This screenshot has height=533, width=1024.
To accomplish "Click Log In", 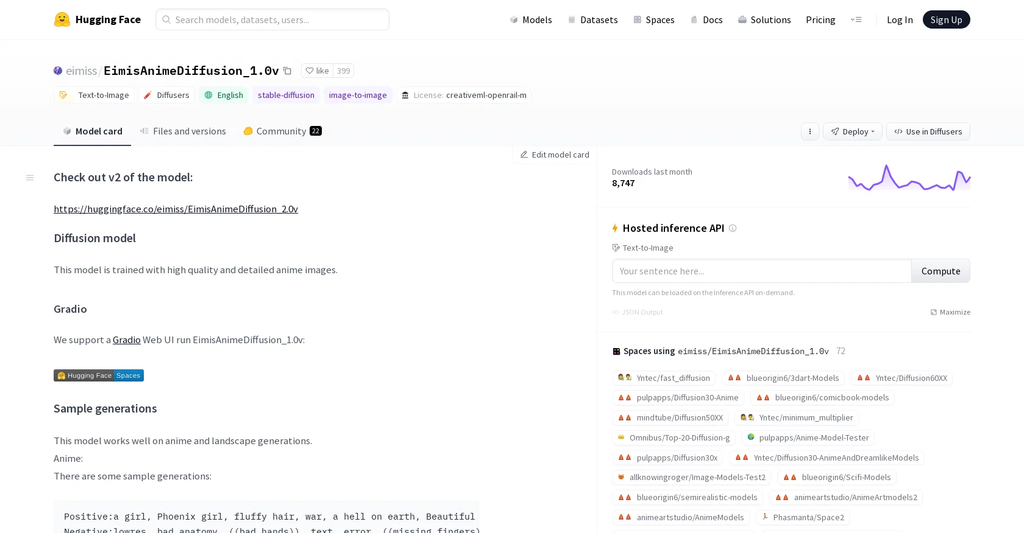I will (900, 19).
